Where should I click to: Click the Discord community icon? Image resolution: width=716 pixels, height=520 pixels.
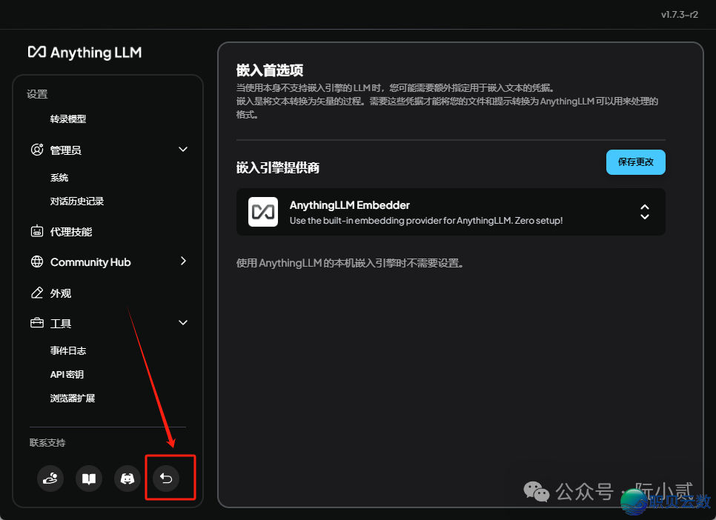(x=127, y=479)
